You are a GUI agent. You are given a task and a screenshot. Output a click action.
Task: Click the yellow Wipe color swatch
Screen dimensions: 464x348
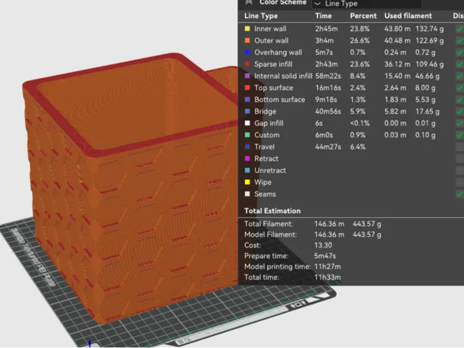(x=248, y=182)
